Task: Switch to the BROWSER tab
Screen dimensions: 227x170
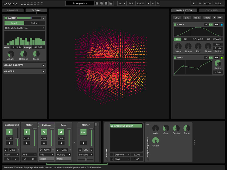Action: (x=13, y=11)
